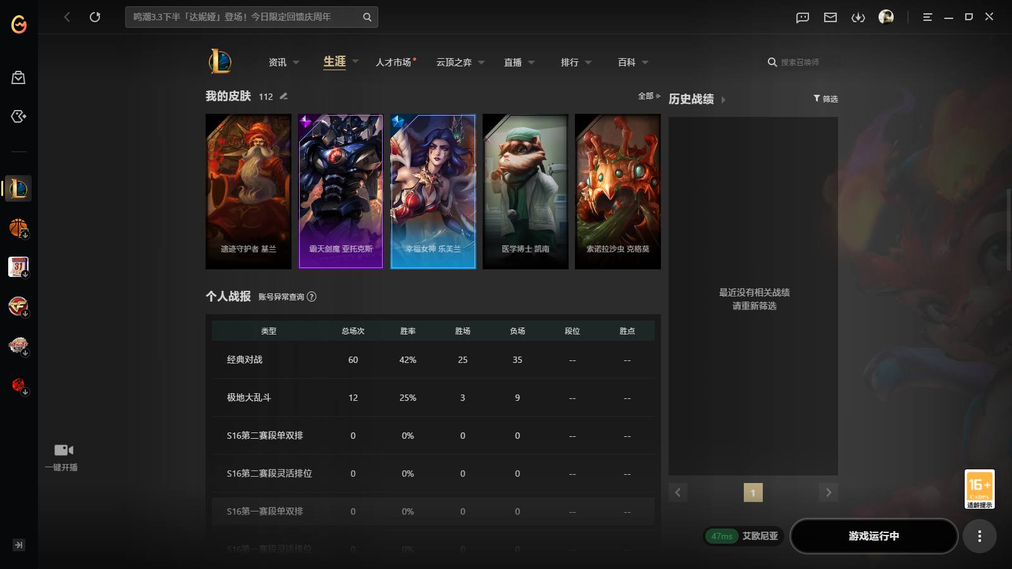1012x569 pixels.
Task: Open the 排行 tab label
Action: point(570,62)
